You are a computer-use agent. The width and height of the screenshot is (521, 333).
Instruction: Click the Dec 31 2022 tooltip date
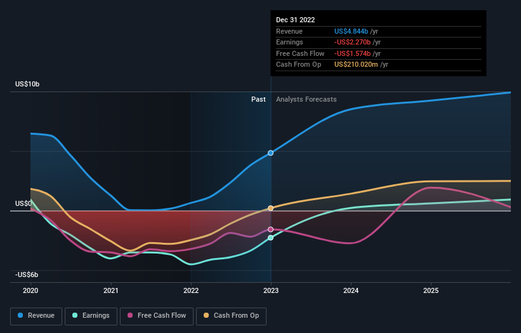[295, 20]
